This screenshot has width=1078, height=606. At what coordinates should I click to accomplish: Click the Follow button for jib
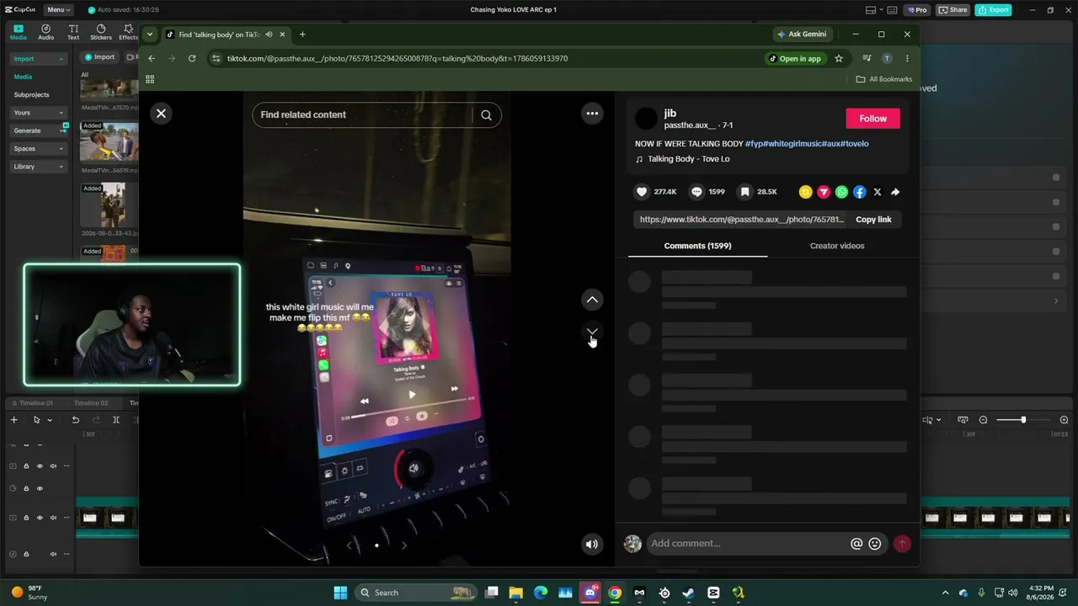click(873, 119)
